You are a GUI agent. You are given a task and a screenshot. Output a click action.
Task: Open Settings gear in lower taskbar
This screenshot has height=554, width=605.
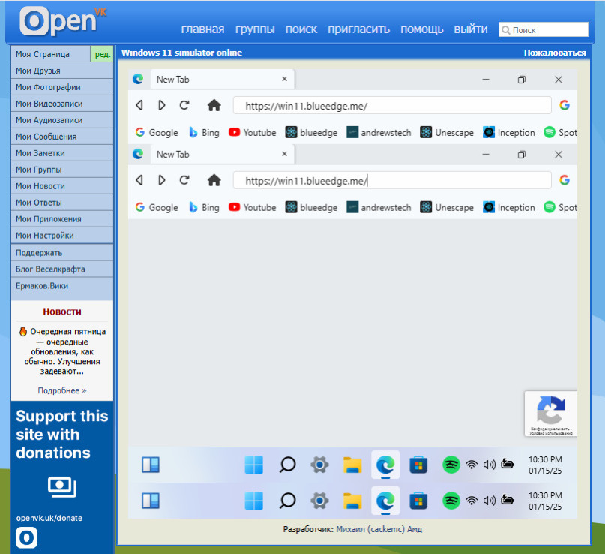coord(319,501)
